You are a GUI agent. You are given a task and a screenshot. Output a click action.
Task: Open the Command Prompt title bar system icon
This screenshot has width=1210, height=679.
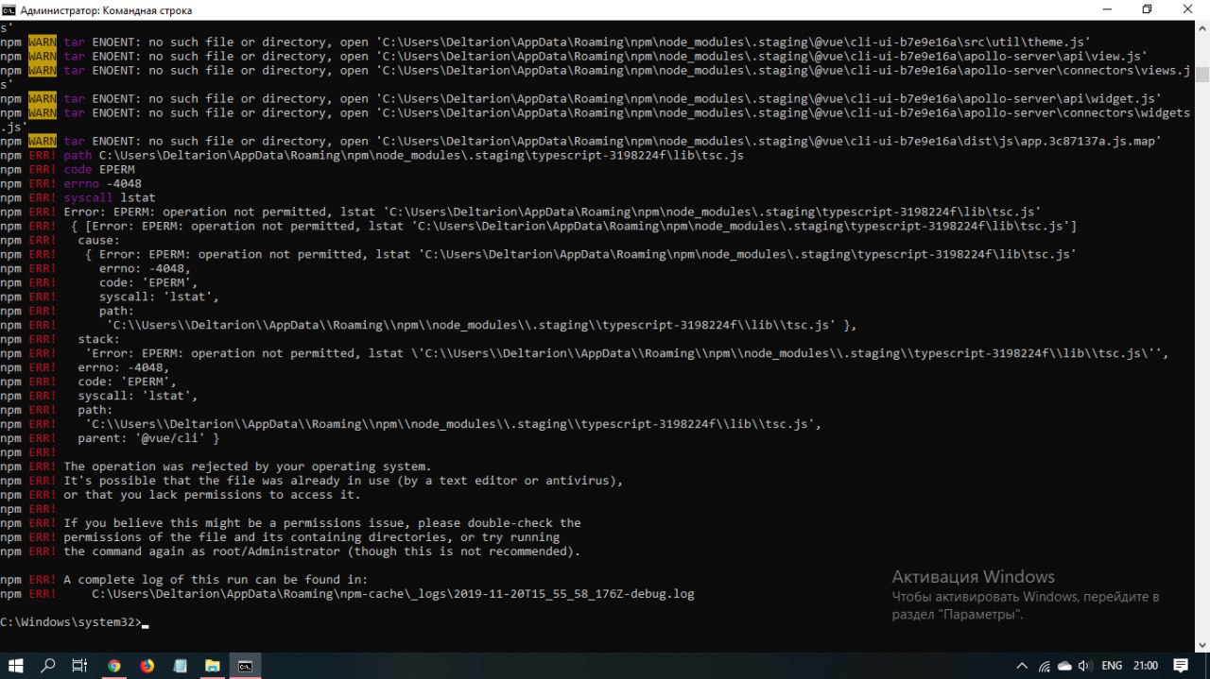9,9
